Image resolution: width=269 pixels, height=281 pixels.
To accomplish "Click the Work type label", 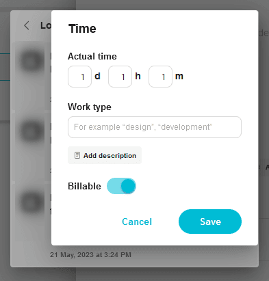I will coord(90,107).
